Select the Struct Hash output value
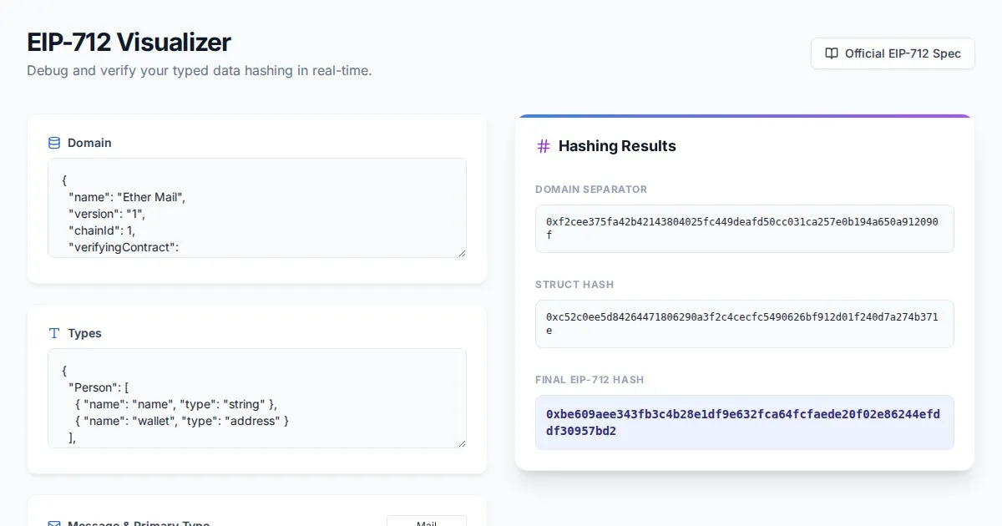The image size is (1002, 526). pyautogui.click(x=743, y=324)
